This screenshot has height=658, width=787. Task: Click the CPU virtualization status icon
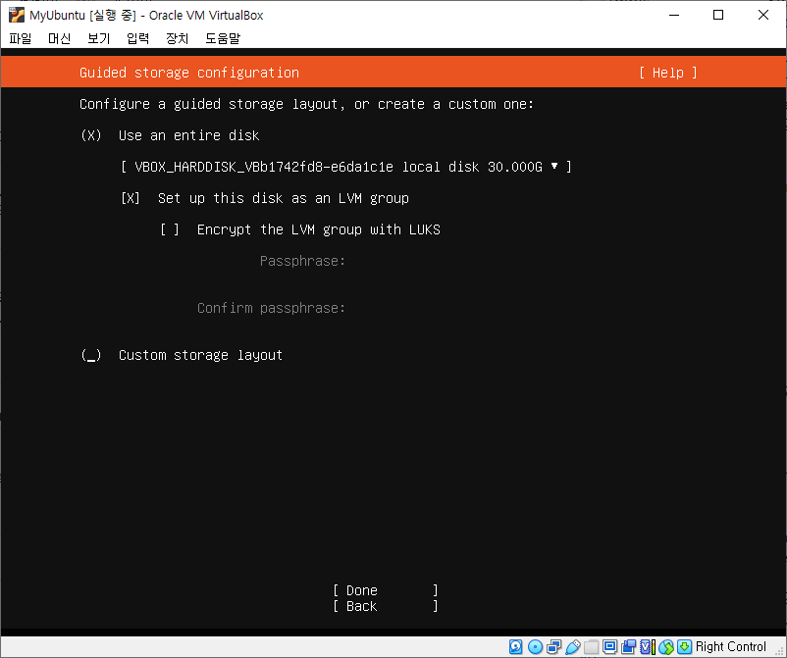[x=648, y=647]
